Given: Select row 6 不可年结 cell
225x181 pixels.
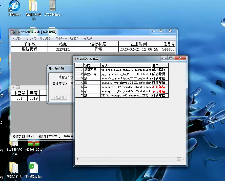Looking at the screenshot, I should [x=160, y=91].
